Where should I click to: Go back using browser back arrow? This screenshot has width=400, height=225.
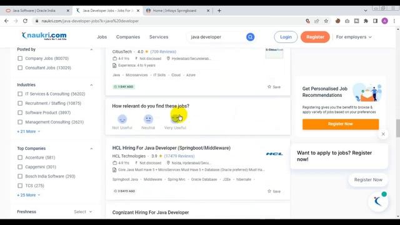click(6, 21)
